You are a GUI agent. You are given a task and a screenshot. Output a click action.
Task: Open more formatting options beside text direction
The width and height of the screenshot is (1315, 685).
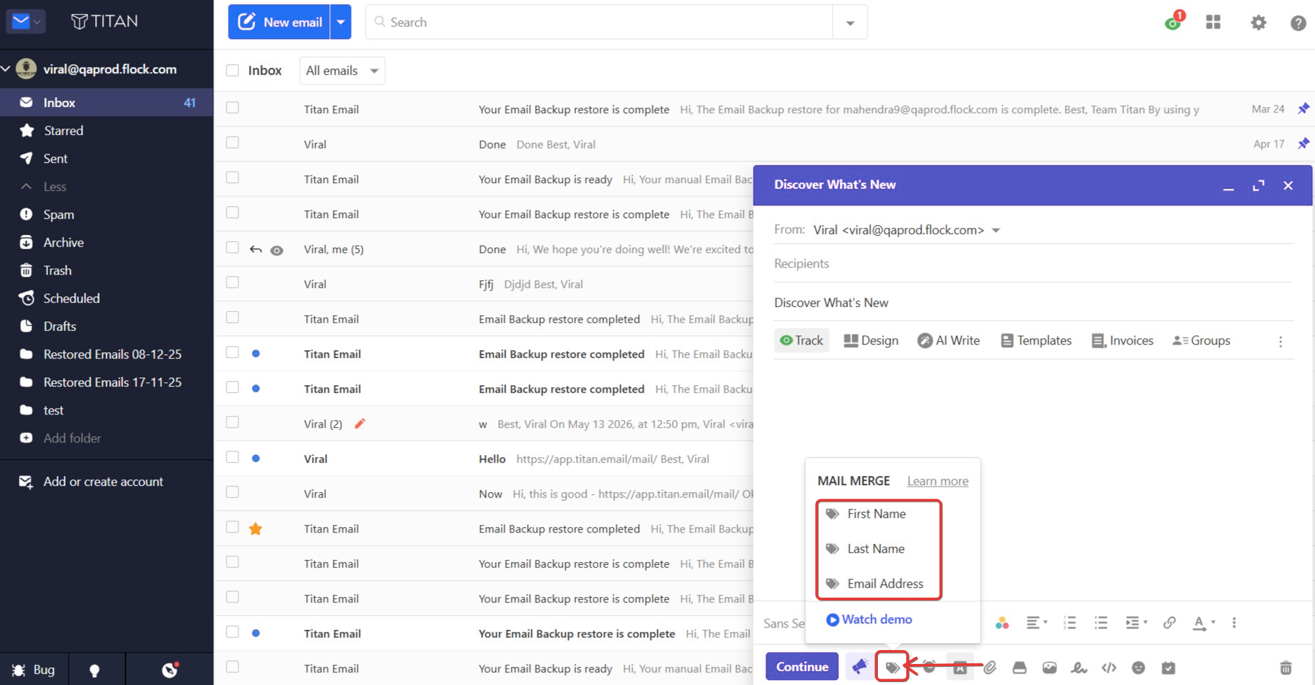pos(1234,622)
